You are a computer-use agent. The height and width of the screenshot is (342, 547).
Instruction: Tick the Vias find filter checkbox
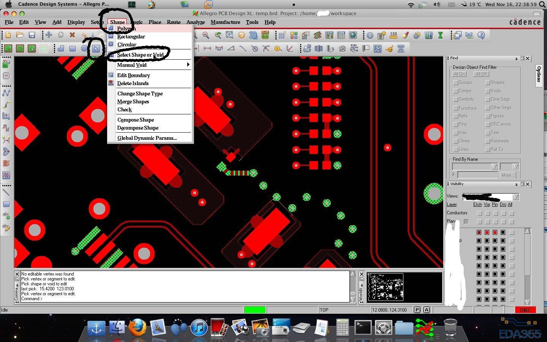tap(455, 133)
